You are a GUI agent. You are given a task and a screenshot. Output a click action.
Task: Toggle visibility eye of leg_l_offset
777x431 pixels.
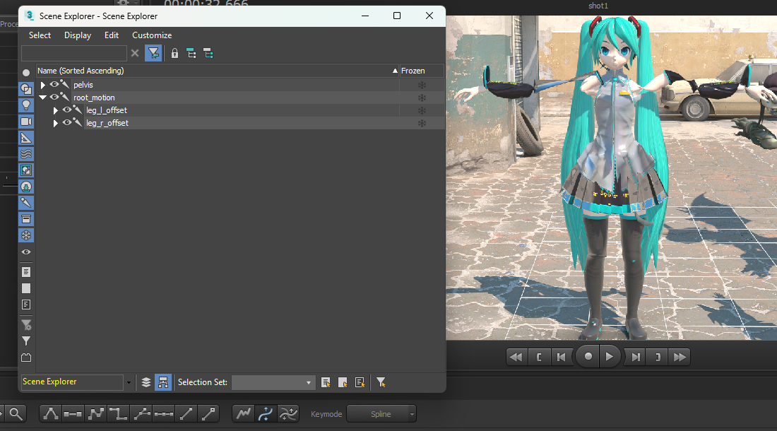point(67,110)
